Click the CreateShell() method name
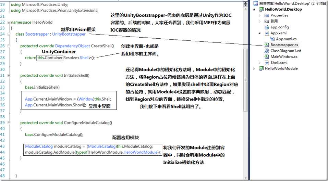This screenshot has height=181, width=328. click(102, 46)
